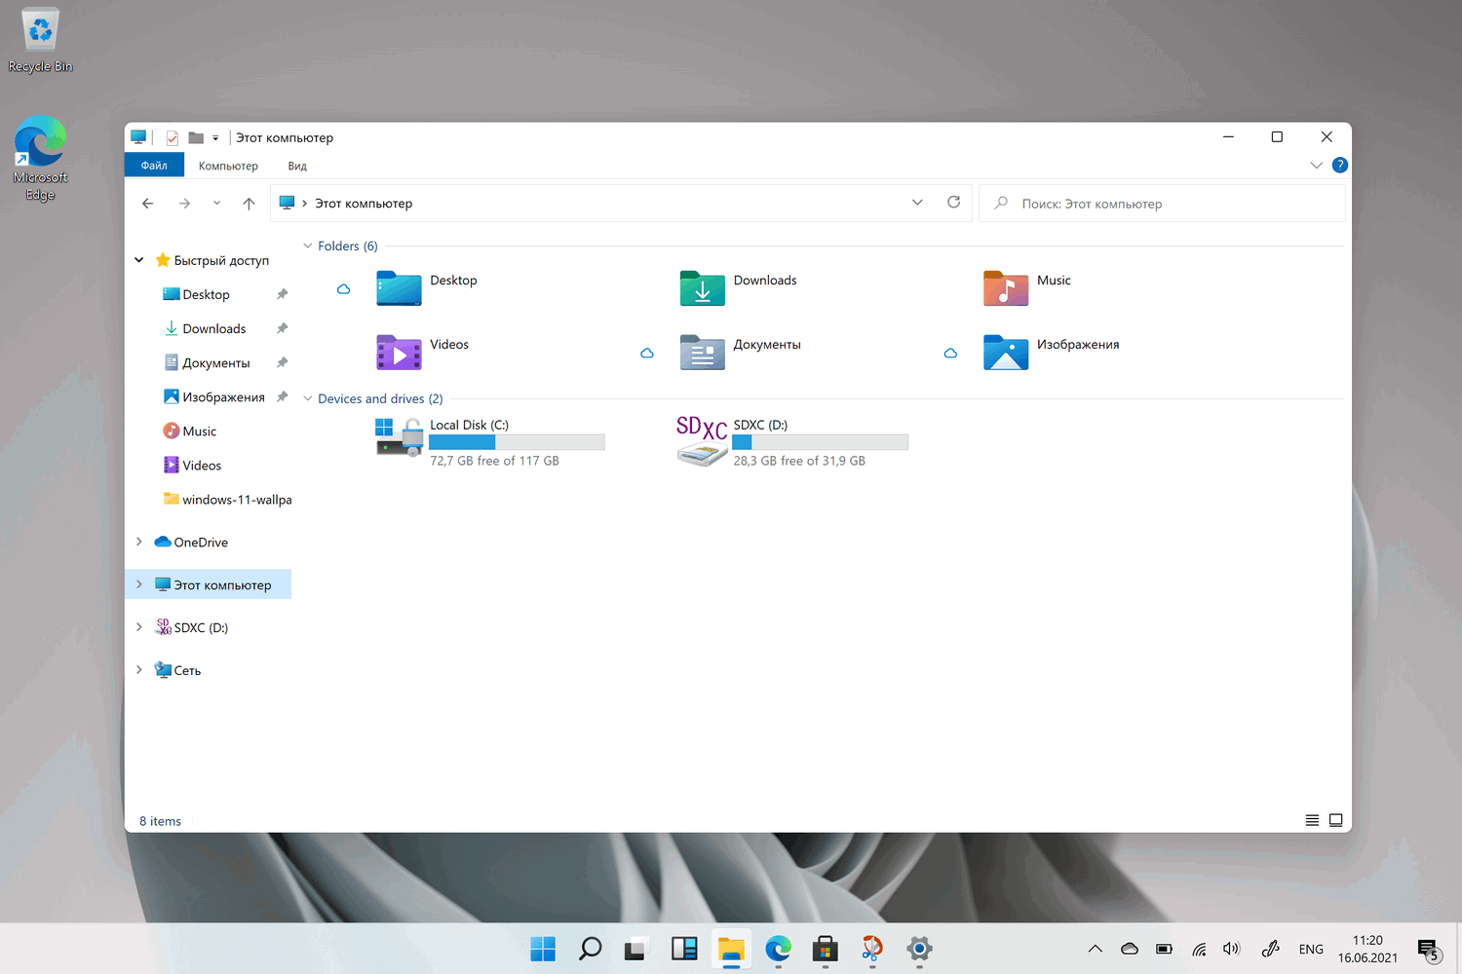The height and width of the screenshot is (974, 1462).
Task: Select the SDXC (D:) drive icon in main pane
Action: click(x=702, y=440)
